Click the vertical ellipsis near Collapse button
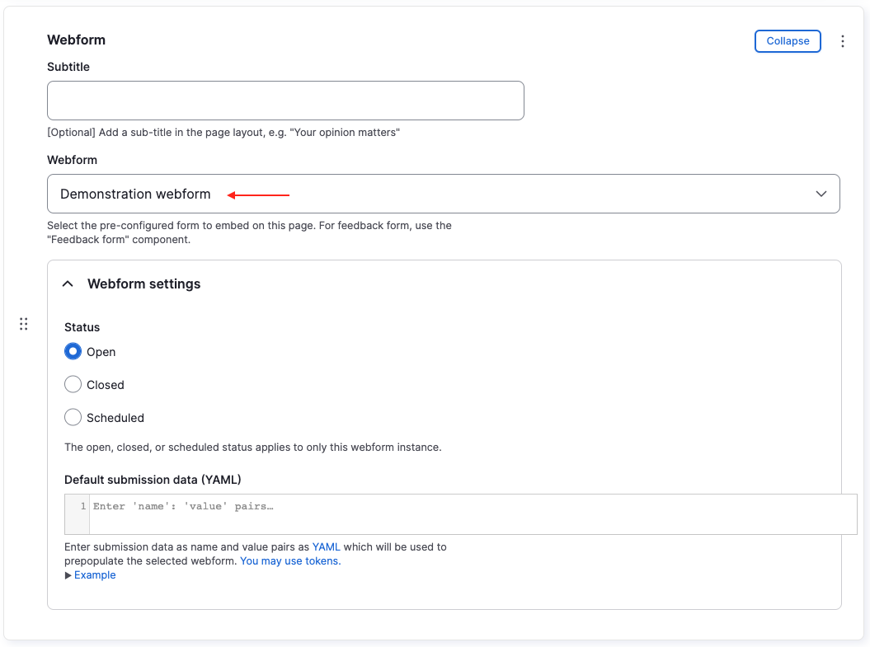This screenshot has height=647, width=870. tap(843, 40)
